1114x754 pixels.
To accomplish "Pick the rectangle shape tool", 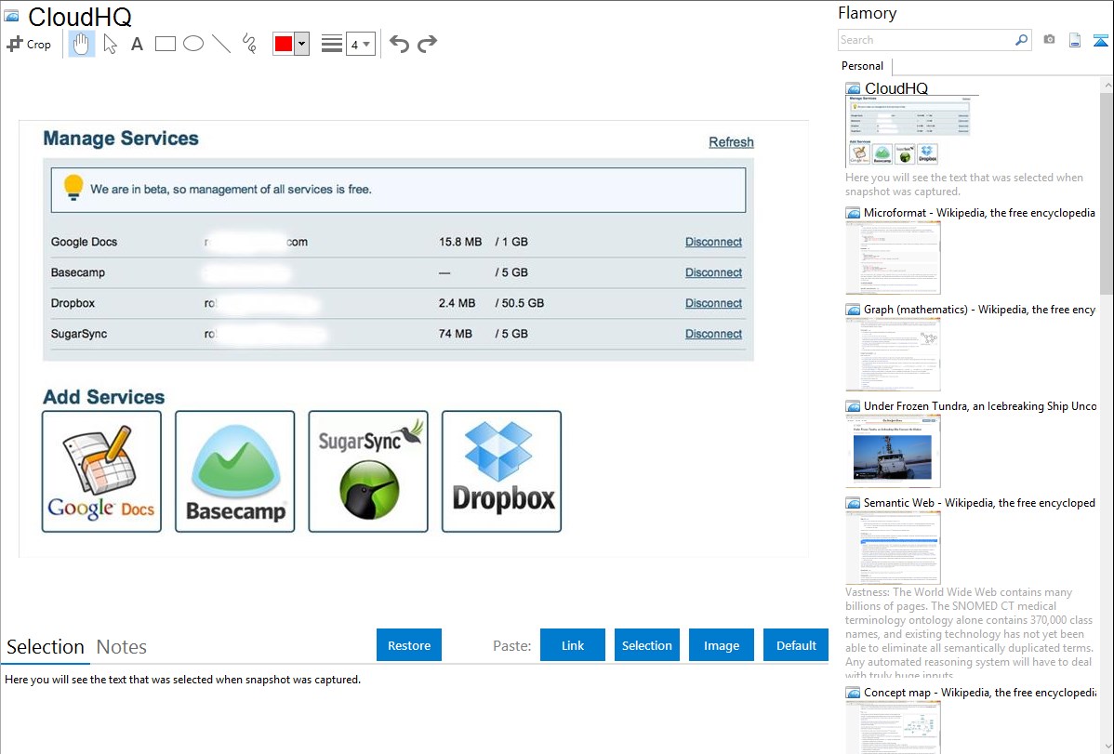I will tap(166, 44).
